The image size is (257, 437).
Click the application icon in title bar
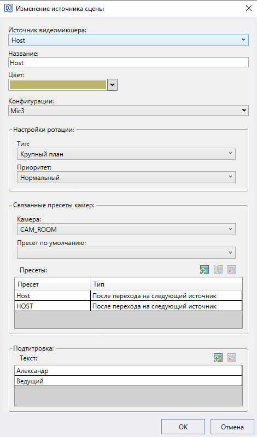[x=8, y=8]
